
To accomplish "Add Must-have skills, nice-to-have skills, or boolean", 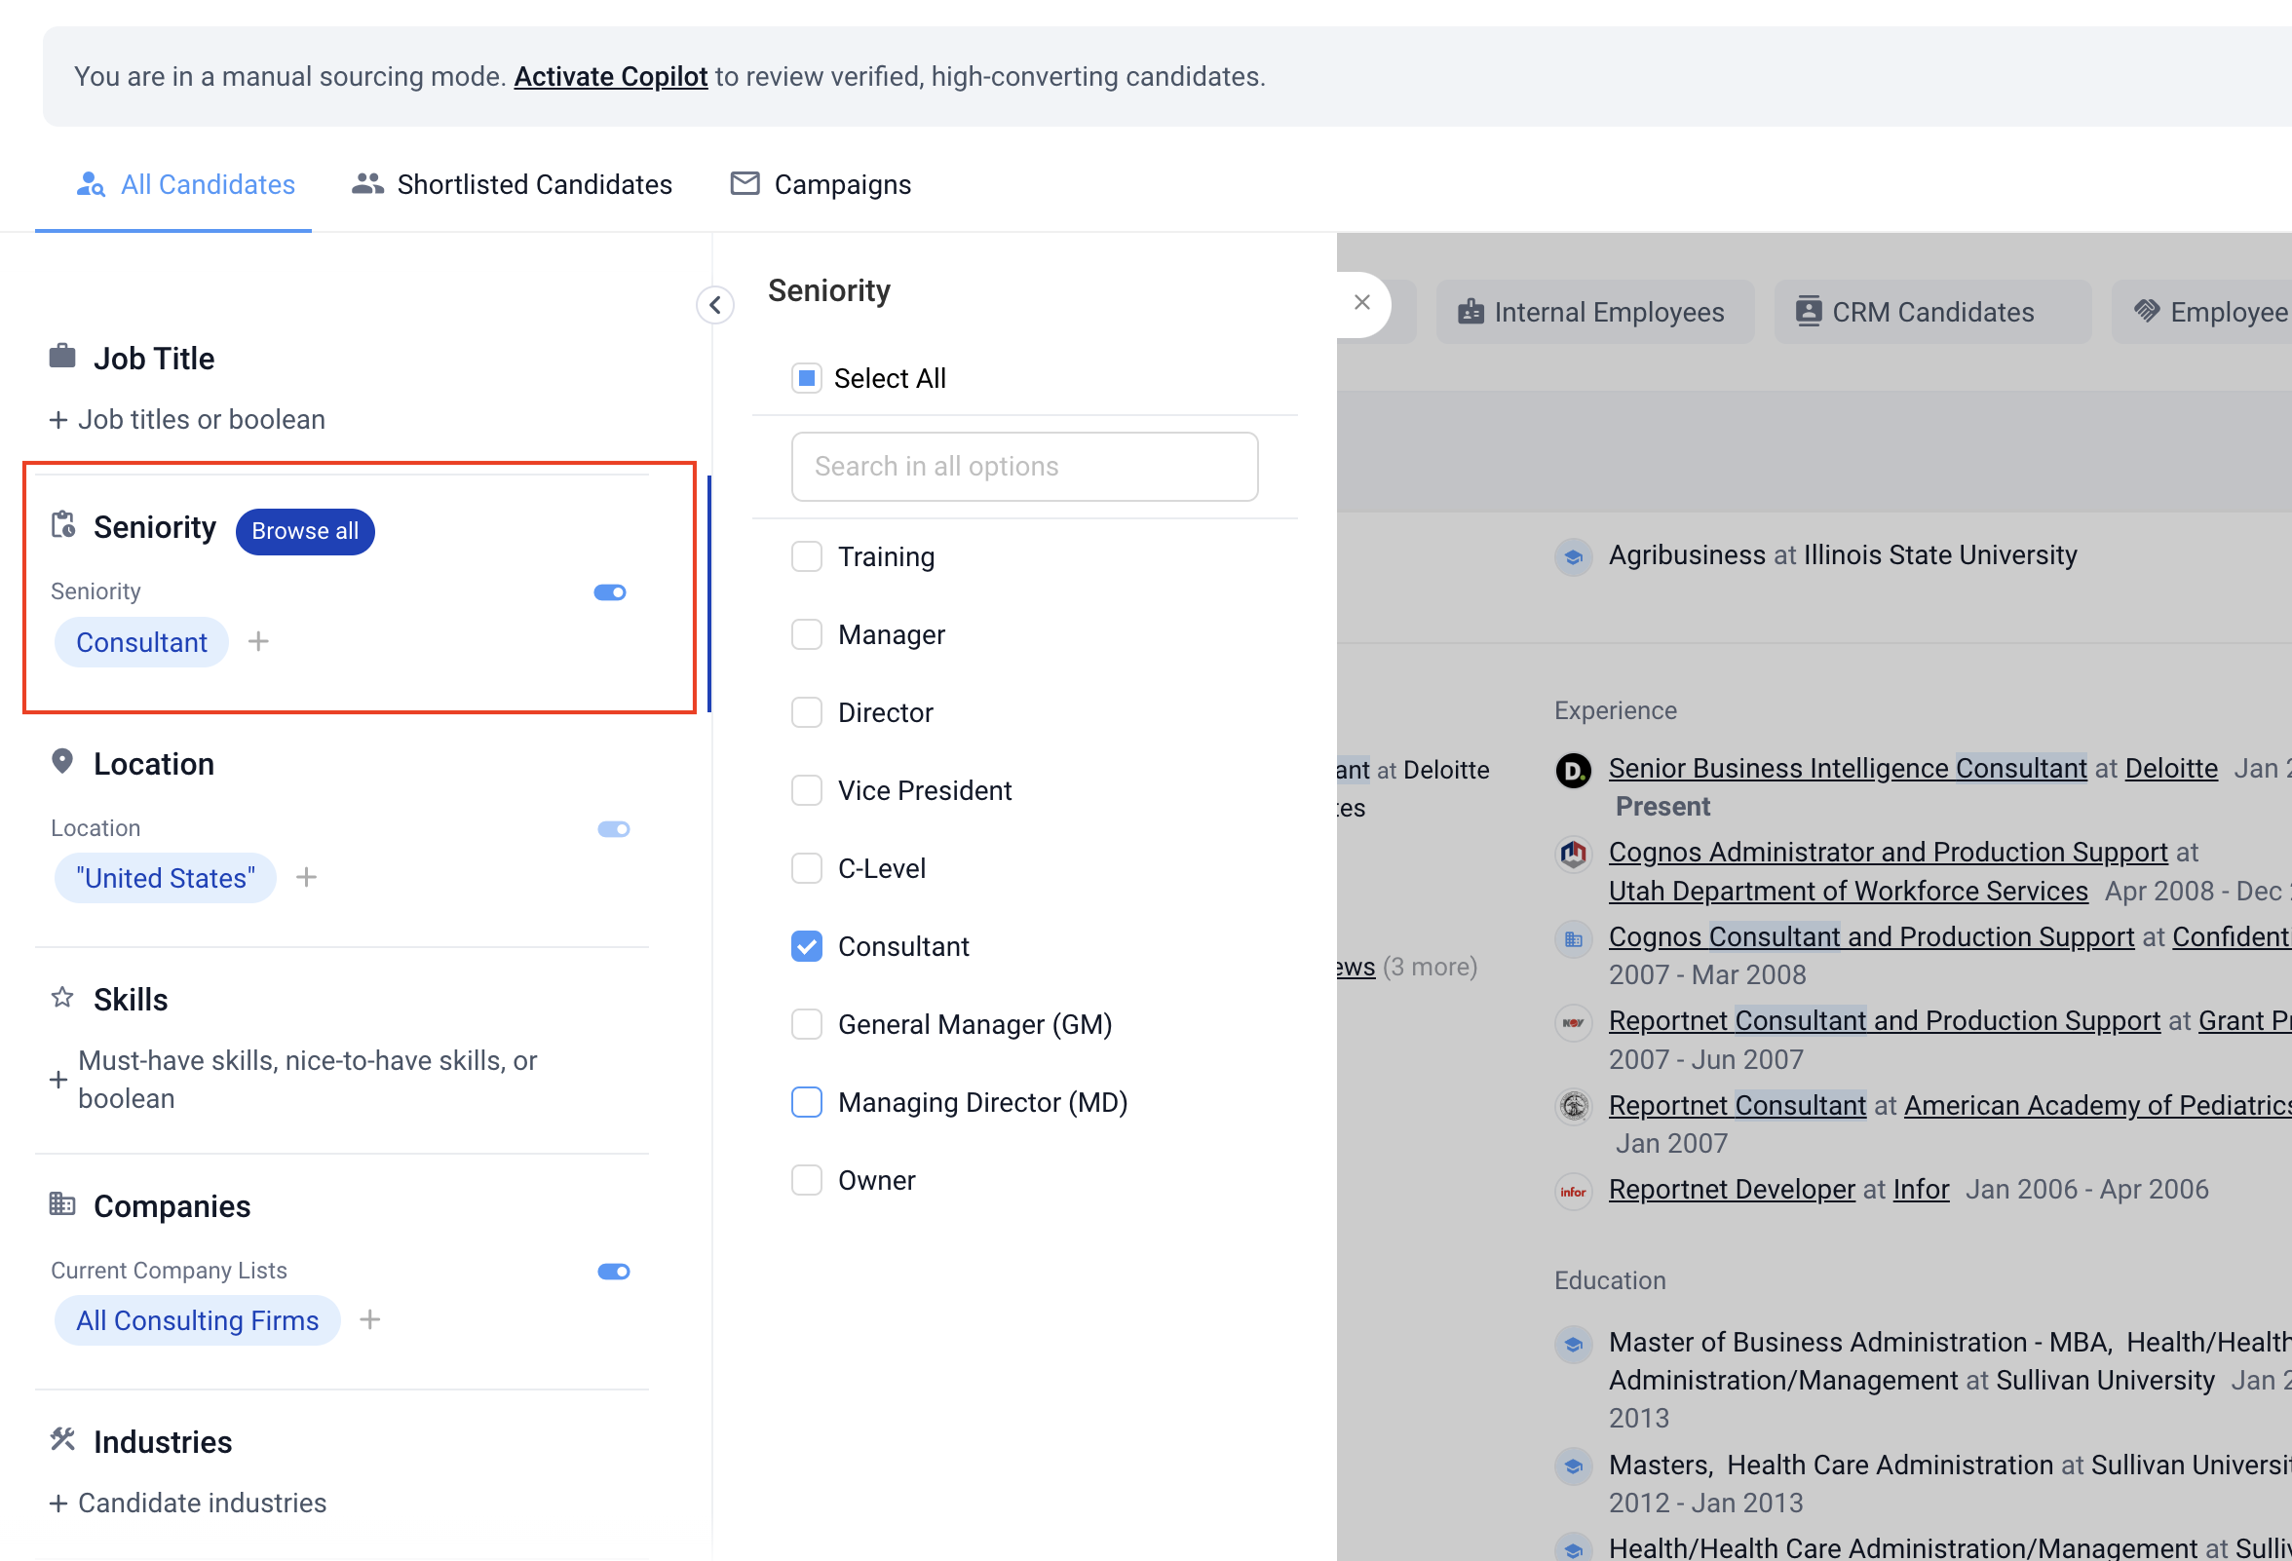I will [294, 1080].
